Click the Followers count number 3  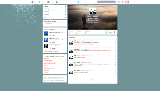[85, 33]
